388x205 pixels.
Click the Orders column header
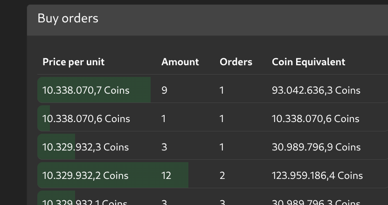click(236, 62)
